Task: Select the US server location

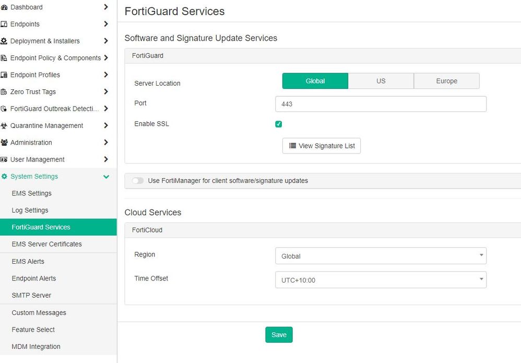Action: click(x=381, y=81)
